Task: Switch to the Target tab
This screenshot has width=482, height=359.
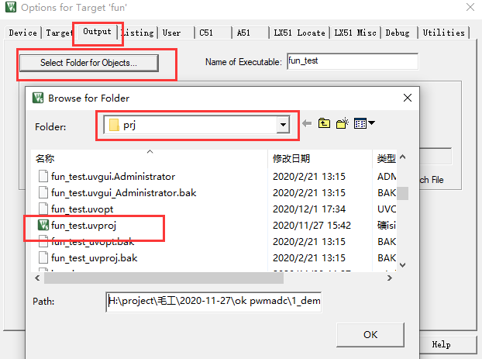Action: (59, 33)
